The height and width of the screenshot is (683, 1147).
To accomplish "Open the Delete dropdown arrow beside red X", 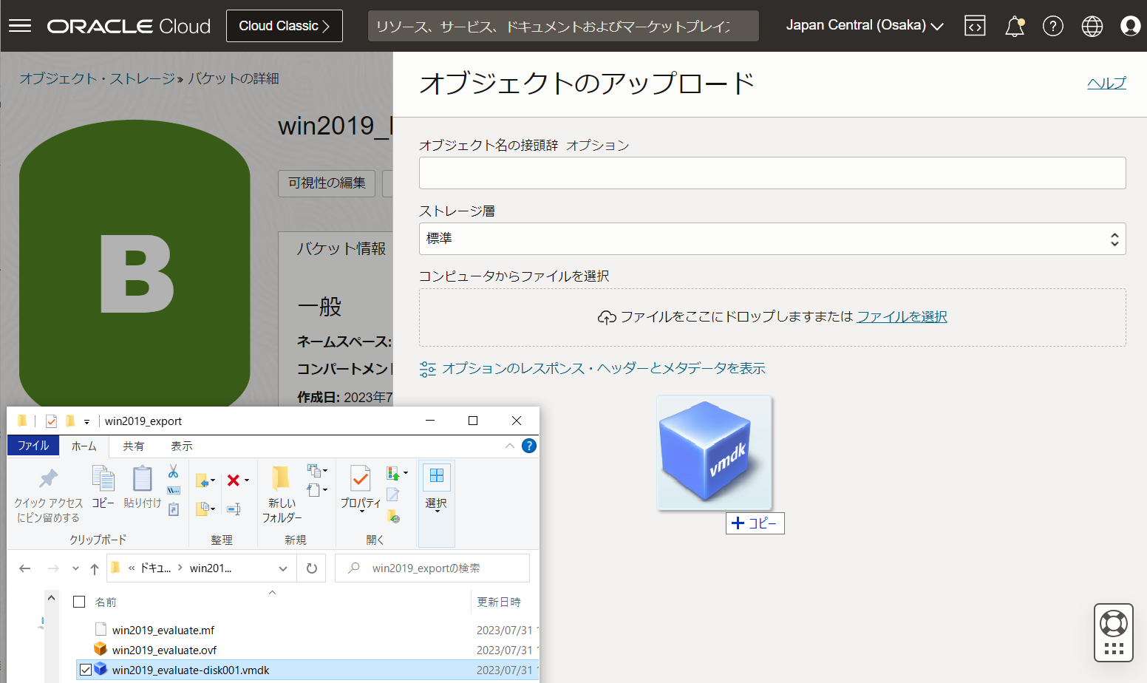I will (247, 480).
